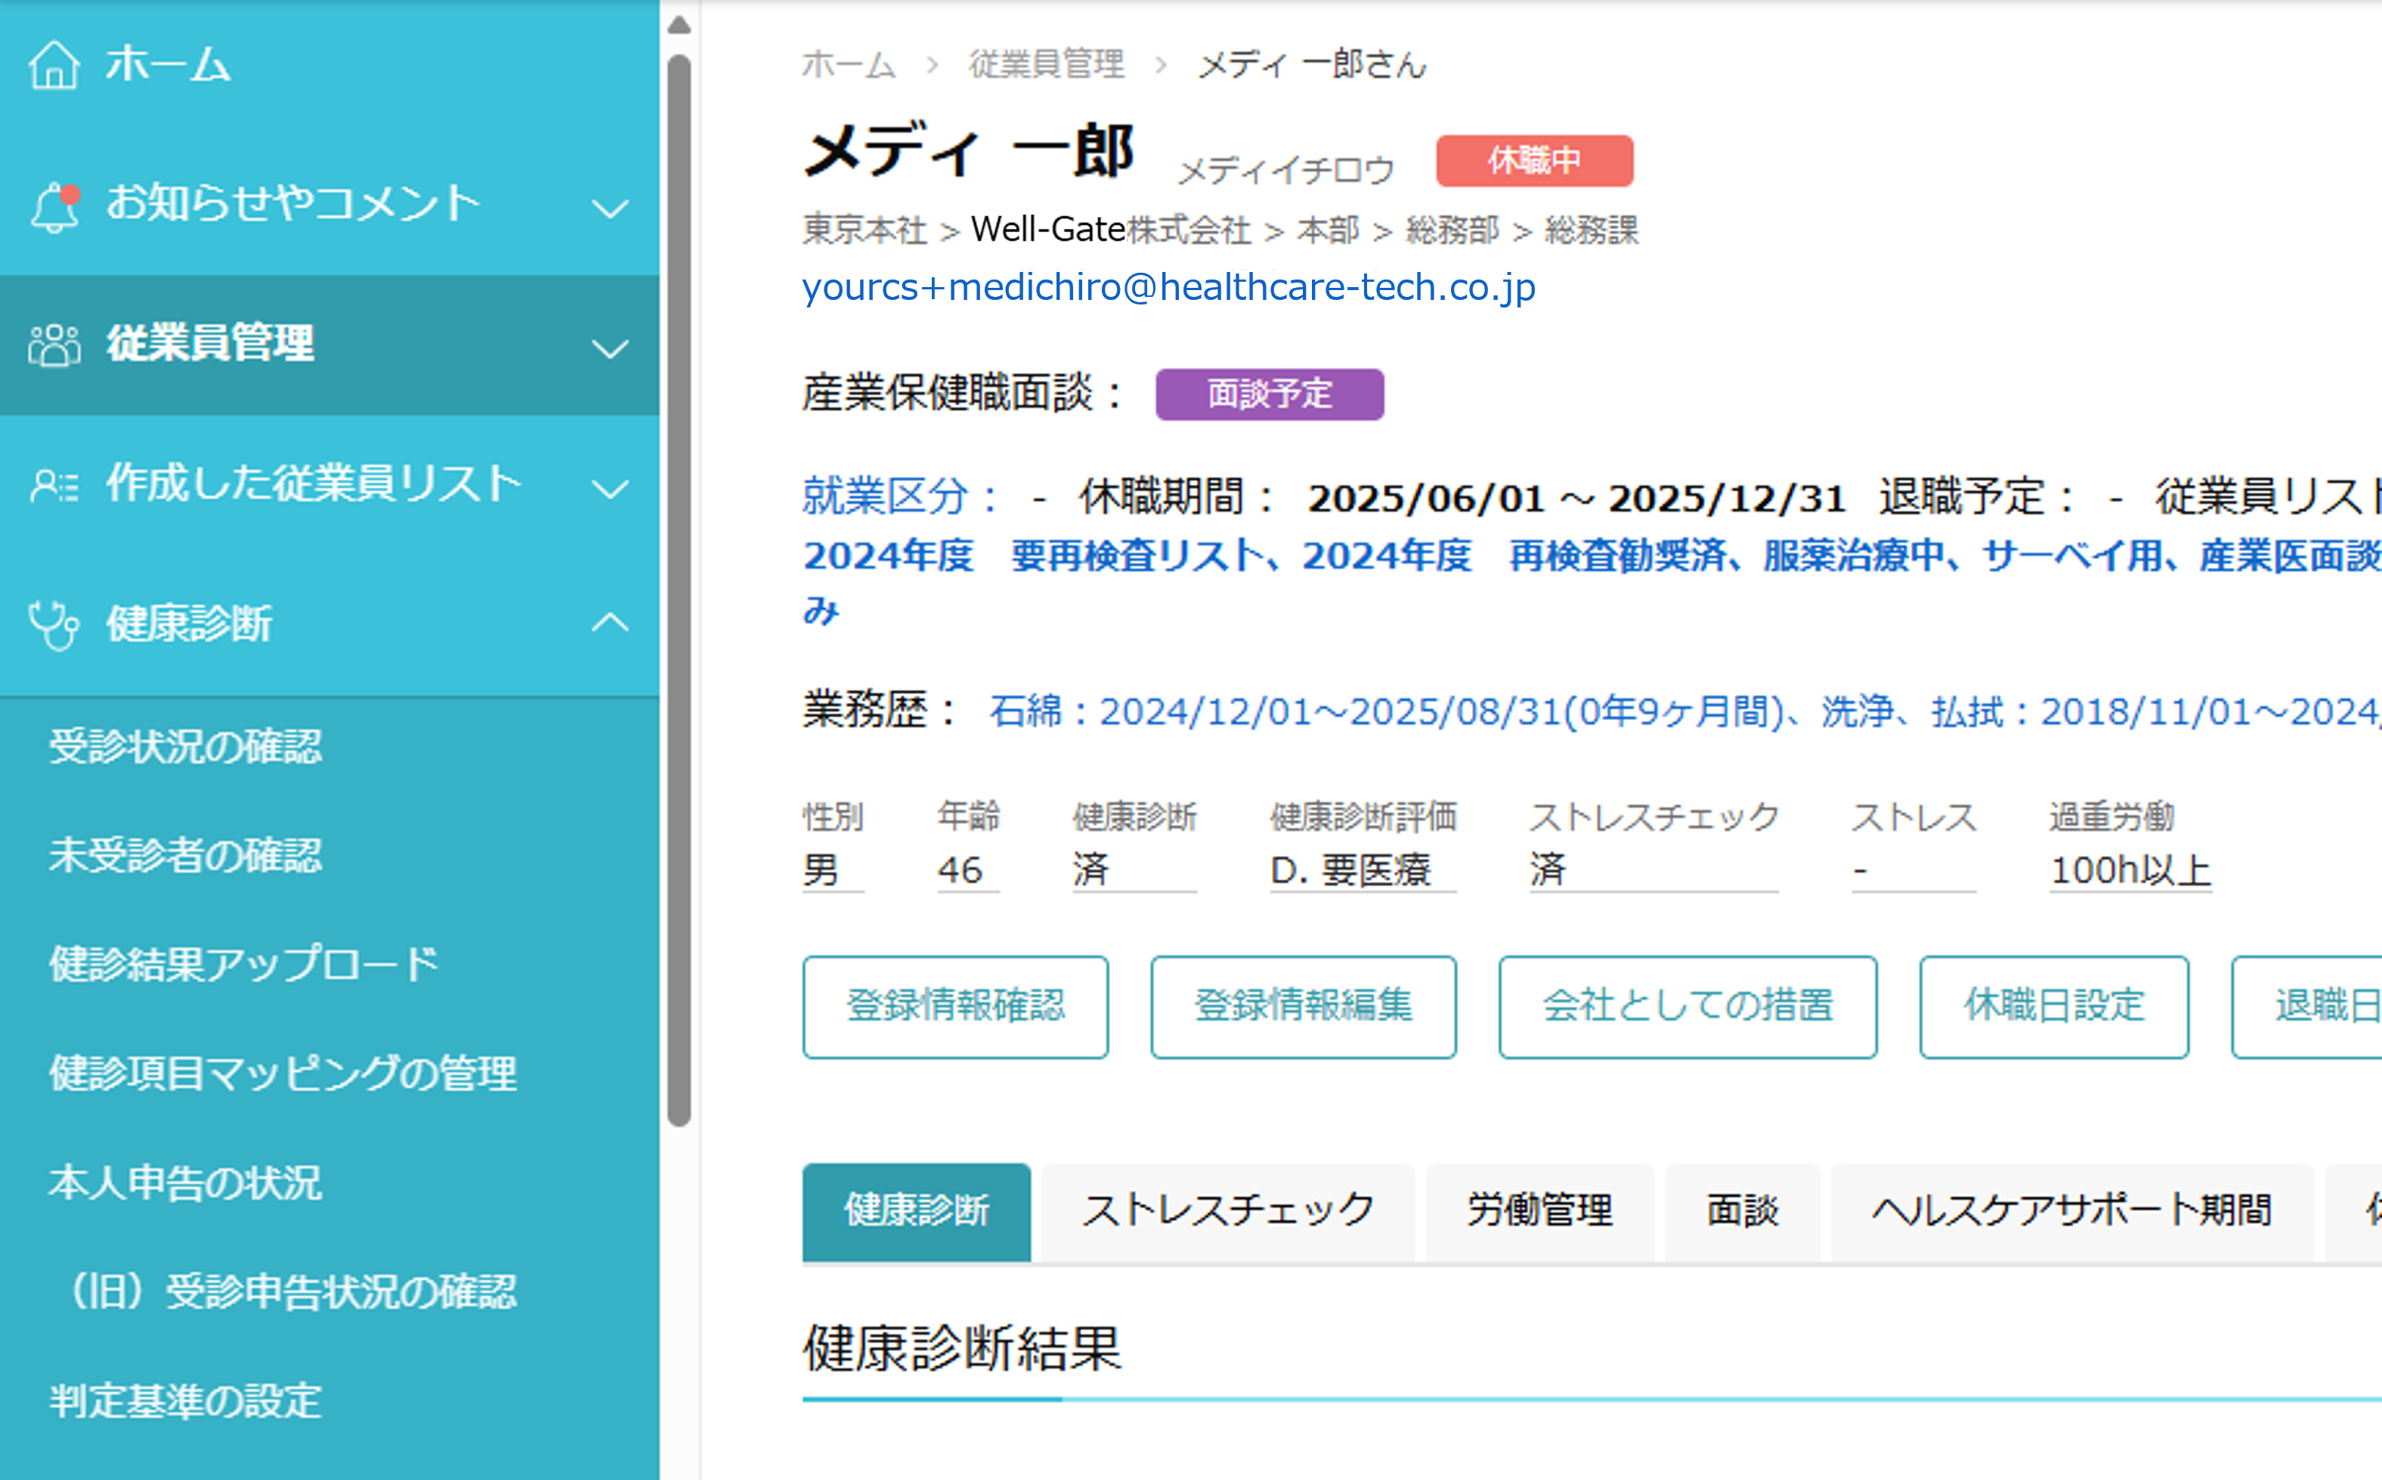The height and width of the screenshot is (1480, 2382).
Task: Click the leave period 2025/06/01 ~ 2025/12/31
Action: [x=1576, y=498]
